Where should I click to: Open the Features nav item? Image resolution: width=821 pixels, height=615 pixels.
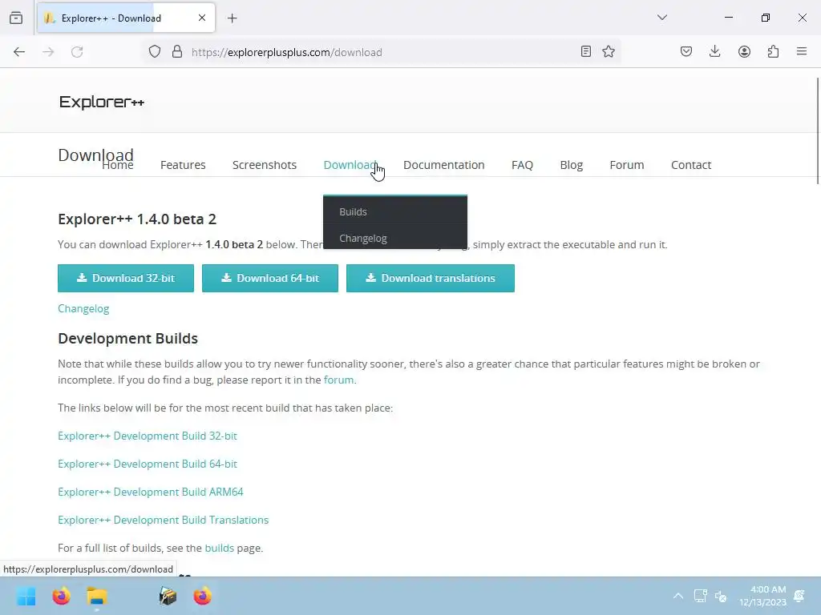[x=183, y=165]
